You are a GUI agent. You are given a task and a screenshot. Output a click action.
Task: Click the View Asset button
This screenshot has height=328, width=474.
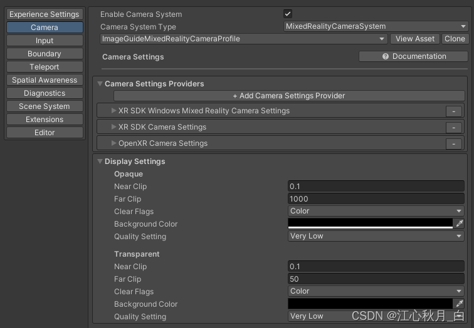pyautogui.click(x=415, y=39)
